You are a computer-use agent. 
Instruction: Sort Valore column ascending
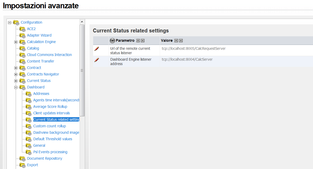pos(176,40)
